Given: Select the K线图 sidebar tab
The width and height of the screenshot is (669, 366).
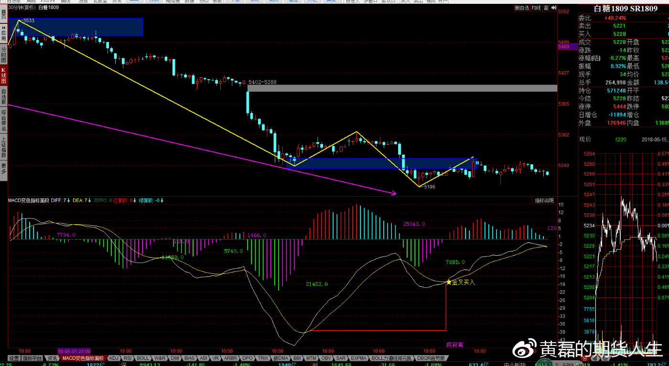Looking at the screenshot, I should 3,76.
